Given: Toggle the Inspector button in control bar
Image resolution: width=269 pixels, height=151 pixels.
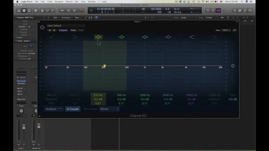Looking at the screenshot, I should pyautogui.click(x=24, y=10).
